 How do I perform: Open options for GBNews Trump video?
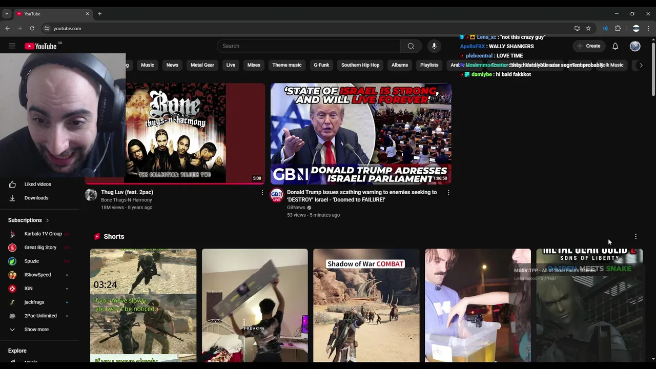pyautogui.click(x=448, y=193)
